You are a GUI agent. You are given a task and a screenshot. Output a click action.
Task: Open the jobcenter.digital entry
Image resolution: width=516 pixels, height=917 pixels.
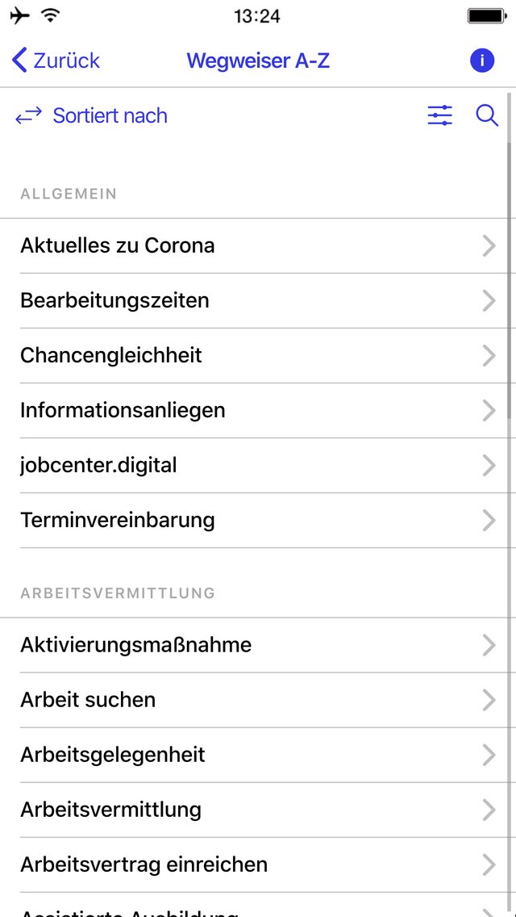258,465
